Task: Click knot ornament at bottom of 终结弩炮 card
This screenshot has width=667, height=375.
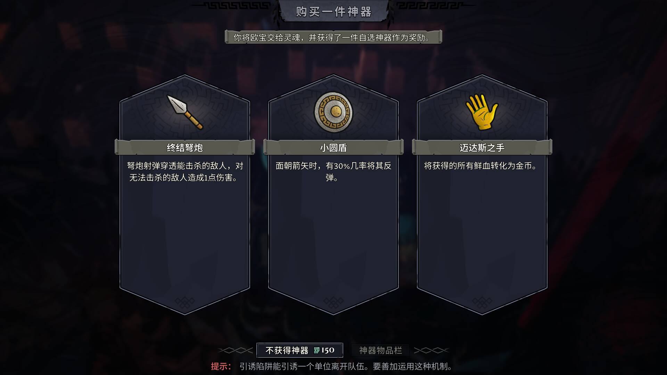Action: [x=185, y=302]
